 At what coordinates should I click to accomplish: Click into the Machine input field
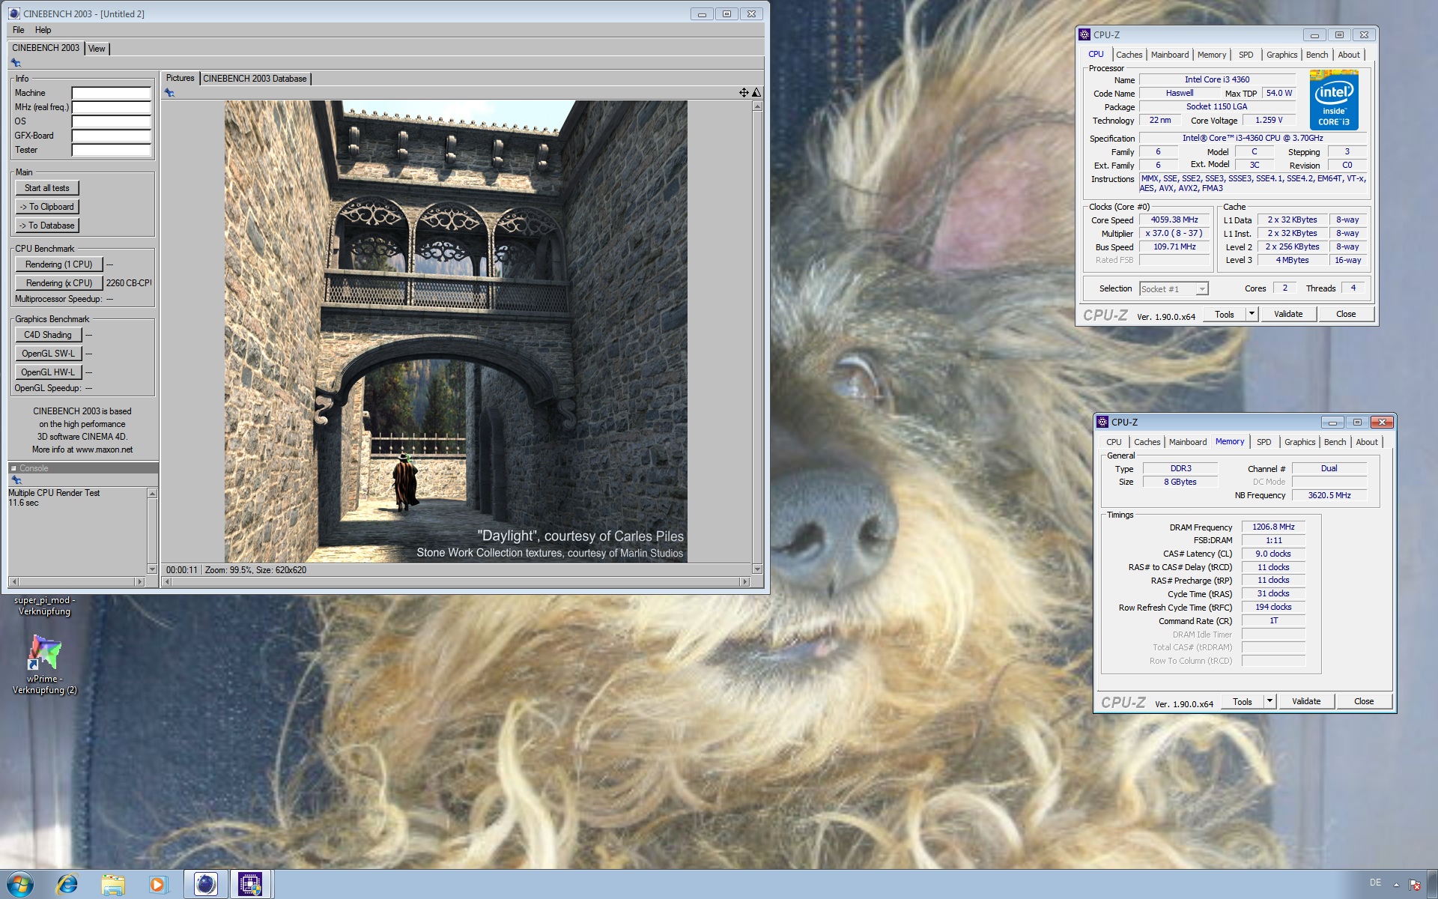[111, 93]
